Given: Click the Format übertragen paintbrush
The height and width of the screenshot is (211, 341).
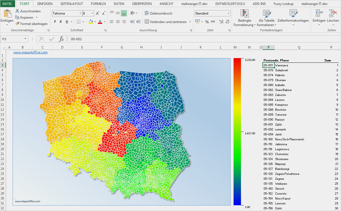Looking at the screenshot, I should 17,24.
